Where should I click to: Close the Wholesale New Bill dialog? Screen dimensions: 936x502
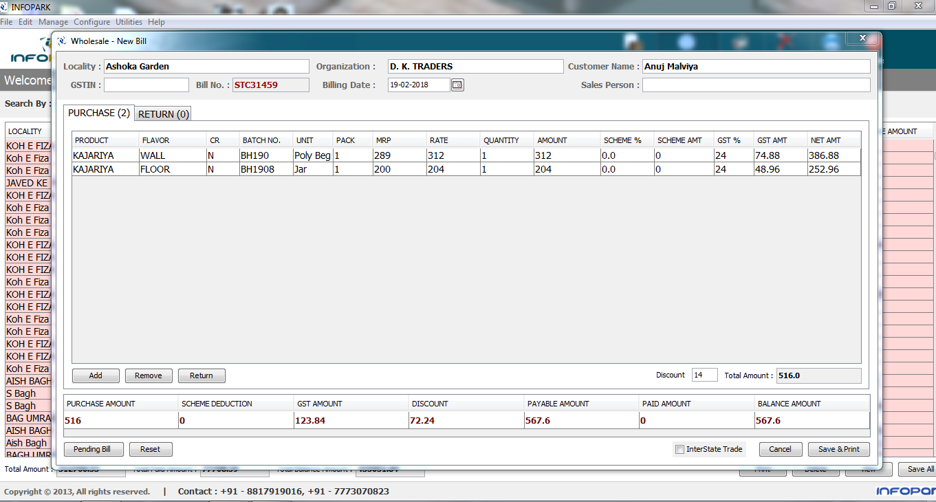pos(862,38)
